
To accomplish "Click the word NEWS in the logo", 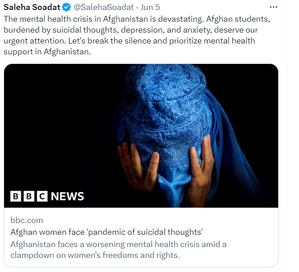I will 68,196.
